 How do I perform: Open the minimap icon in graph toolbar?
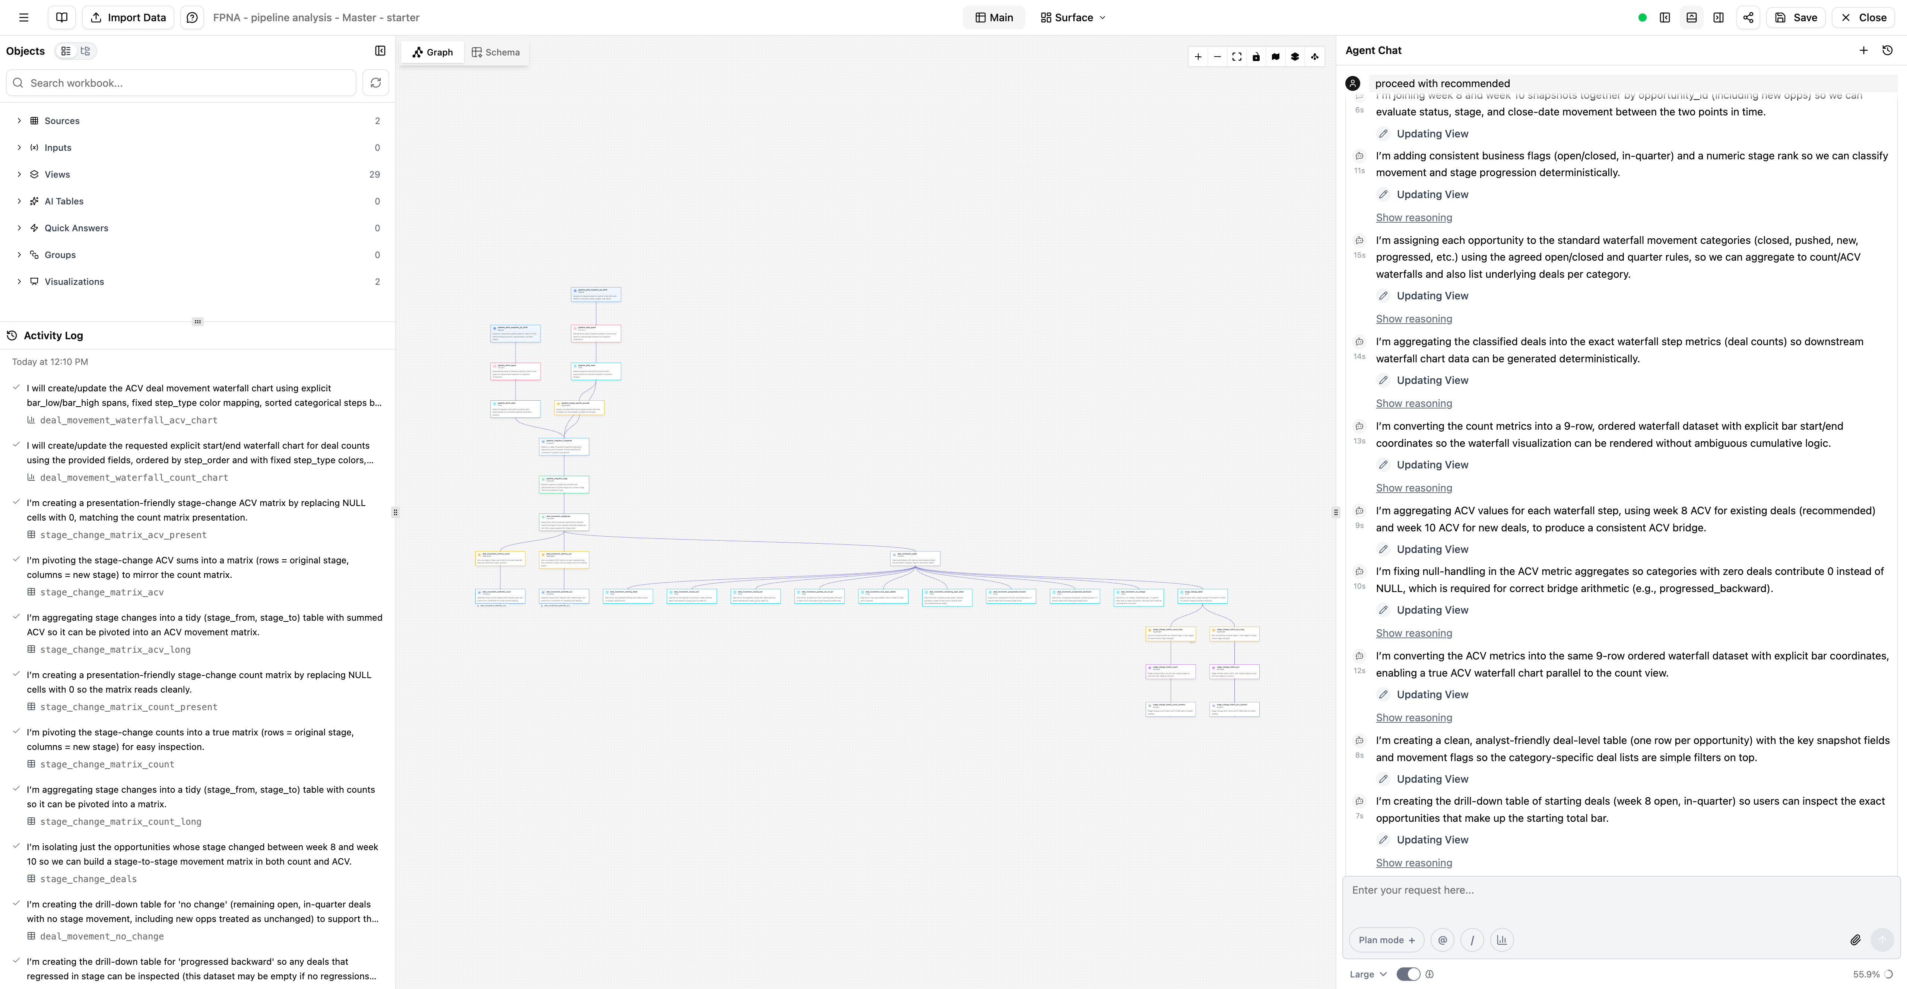pos(1276,56)
